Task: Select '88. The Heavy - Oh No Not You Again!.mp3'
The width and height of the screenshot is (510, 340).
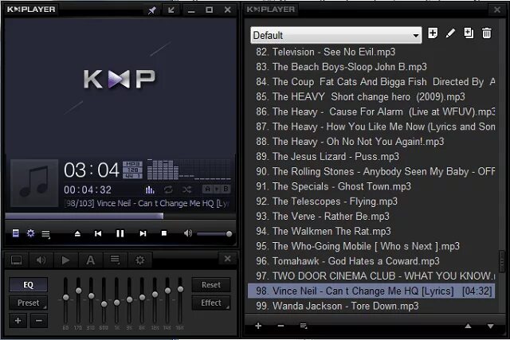Action: coord(371,142)
